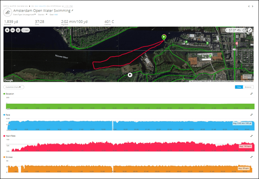
Task: Click the swimming activity type icon
Action: click(8, 12)
